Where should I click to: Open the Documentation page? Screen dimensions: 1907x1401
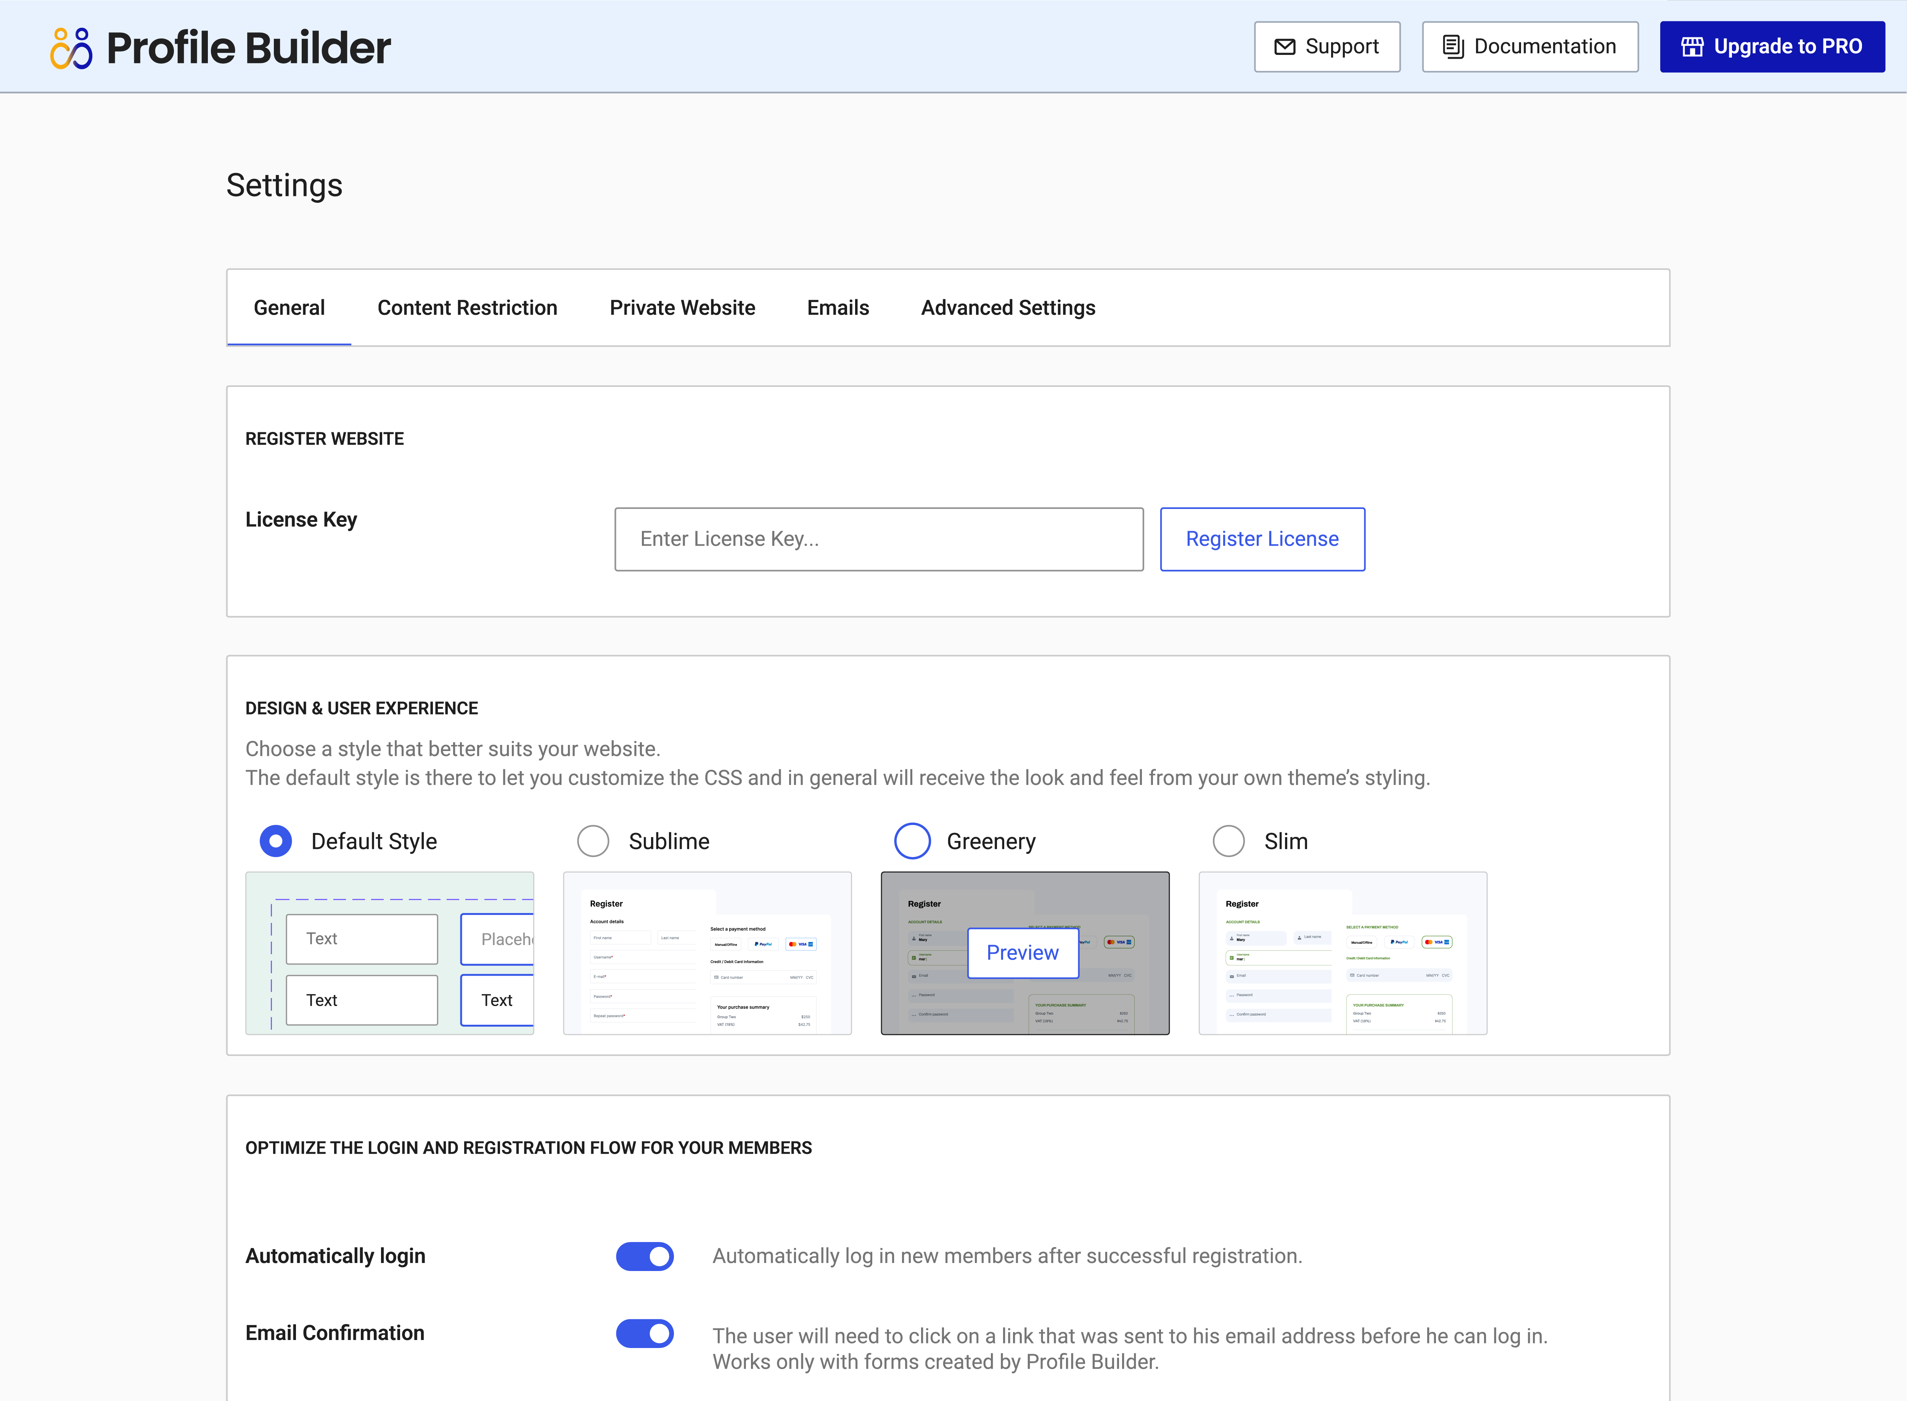pos(1529,47)
